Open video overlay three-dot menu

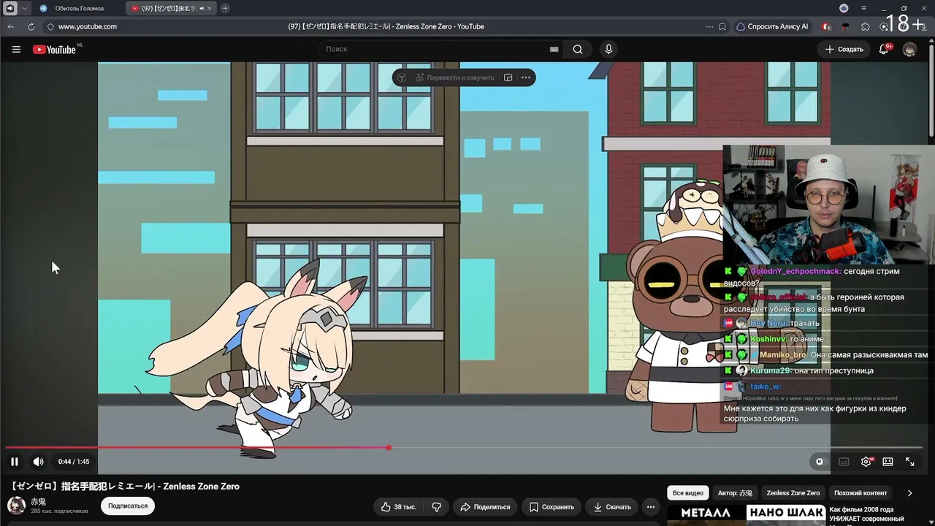pyautogui.click(x=527, y=77)
